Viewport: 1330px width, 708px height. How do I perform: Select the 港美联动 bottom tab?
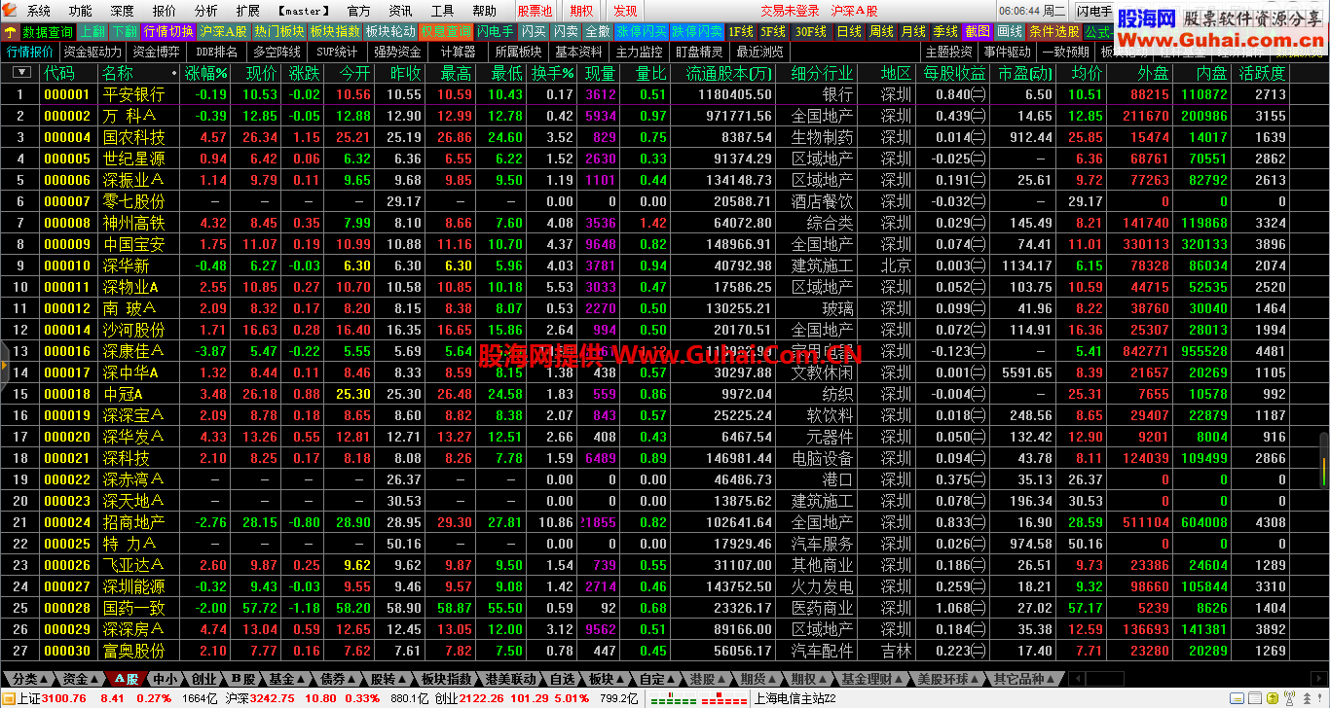pos(511,679)
